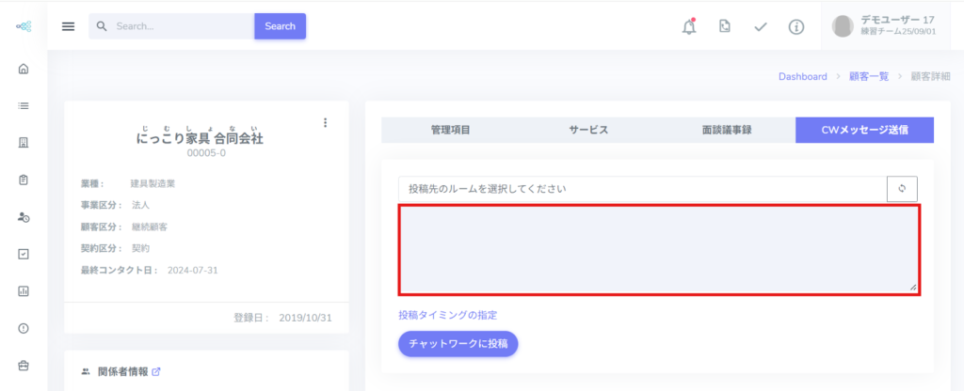The image size is (964, 391).
Task: Open the building icon in sidebar
Action: click(x=24, y=143)
